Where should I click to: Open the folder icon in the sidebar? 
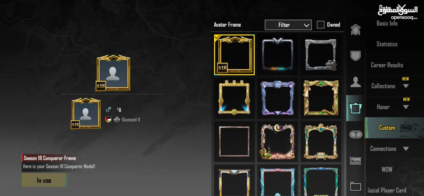356,186
